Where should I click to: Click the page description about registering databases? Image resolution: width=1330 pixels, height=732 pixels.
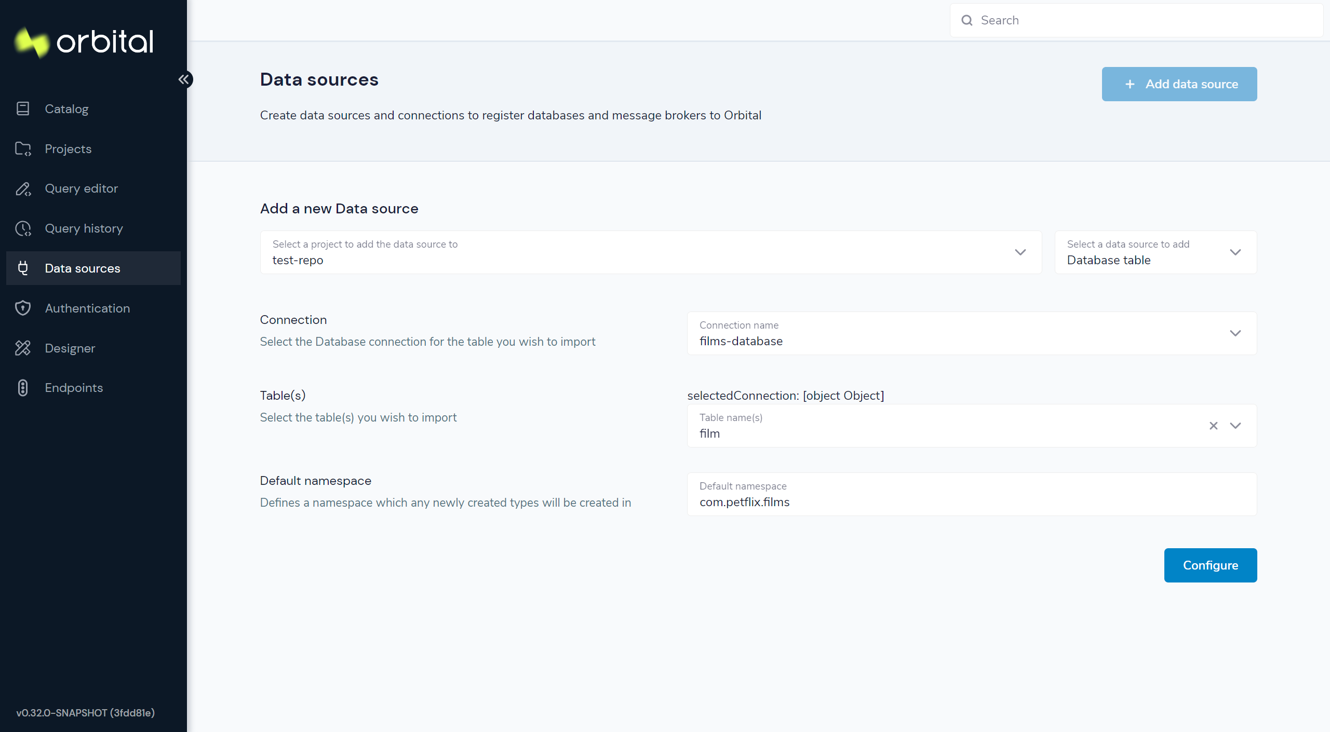coord(510,115)
